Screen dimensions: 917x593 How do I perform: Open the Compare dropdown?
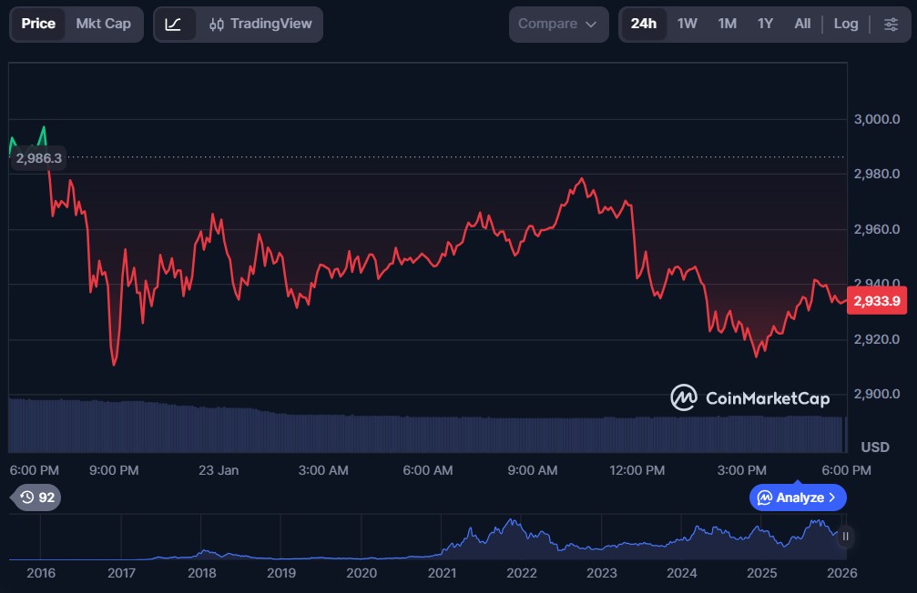point(557,24)
